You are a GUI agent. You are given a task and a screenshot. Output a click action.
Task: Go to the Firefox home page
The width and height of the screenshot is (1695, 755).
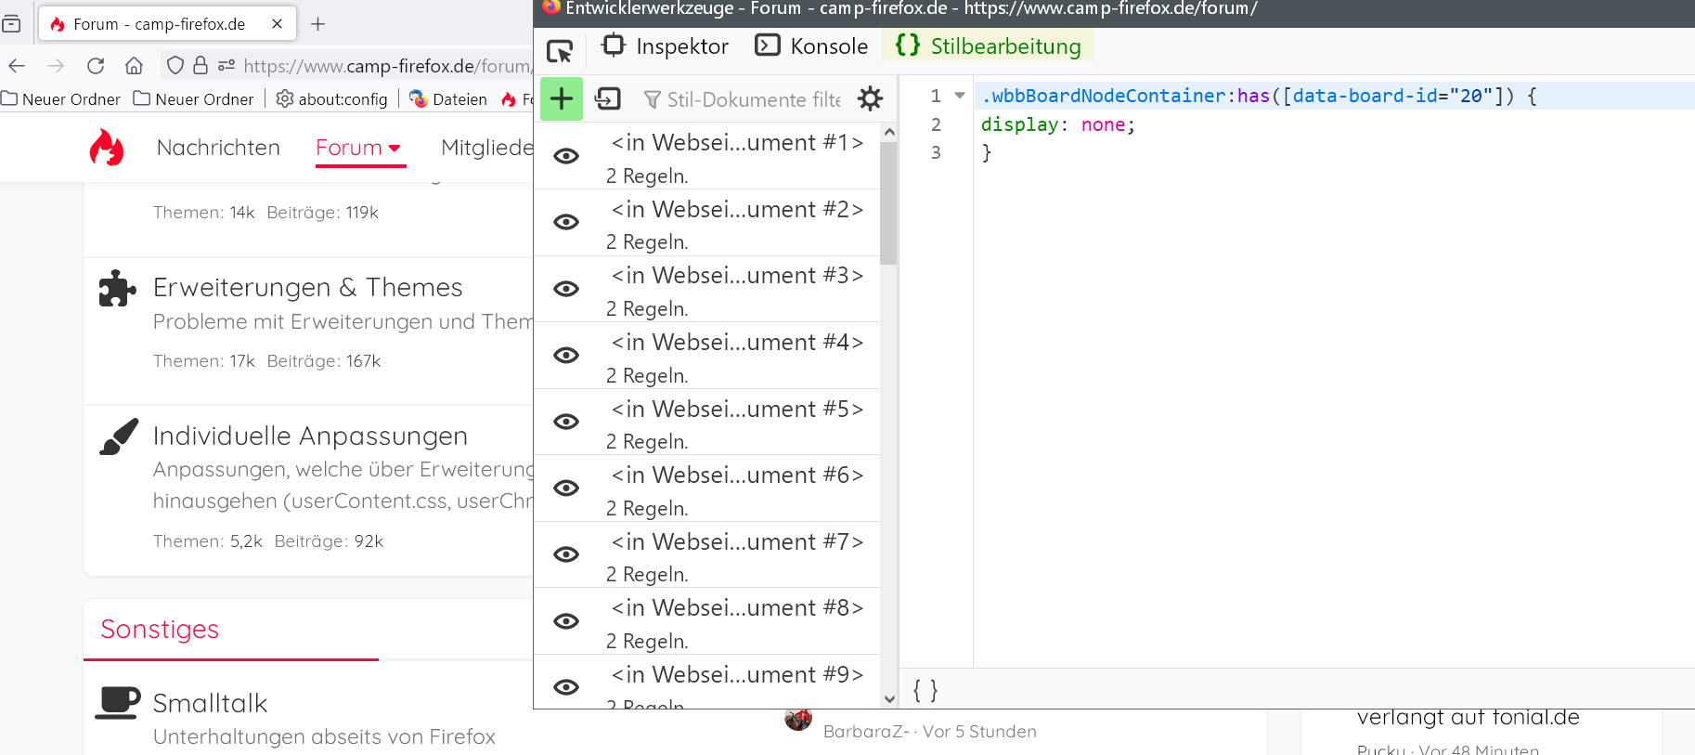tap(134, 66)
